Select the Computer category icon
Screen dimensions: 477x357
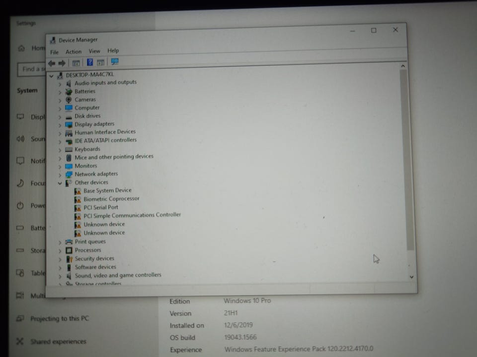point(69,108)
